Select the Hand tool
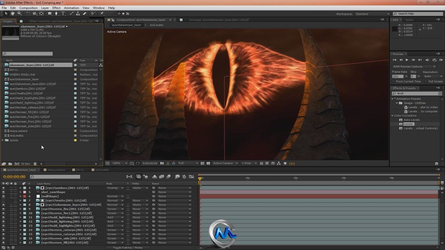 click(13, 14)
